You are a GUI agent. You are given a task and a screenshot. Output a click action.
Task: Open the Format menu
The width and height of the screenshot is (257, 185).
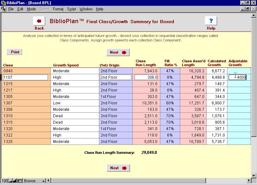tap(58, 9)
